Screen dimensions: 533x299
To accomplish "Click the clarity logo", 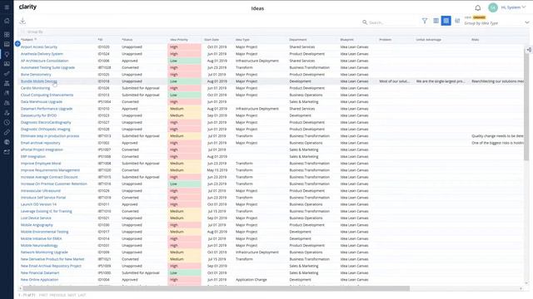I will click(x=27, y=7).
